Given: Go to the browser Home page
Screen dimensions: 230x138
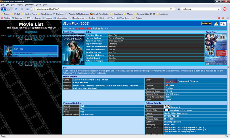Looking at the screenshot, I should tap(27, 9).
